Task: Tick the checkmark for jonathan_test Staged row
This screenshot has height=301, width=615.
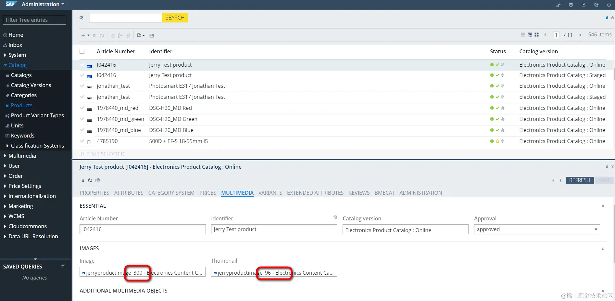Action: tap(82, 97)
